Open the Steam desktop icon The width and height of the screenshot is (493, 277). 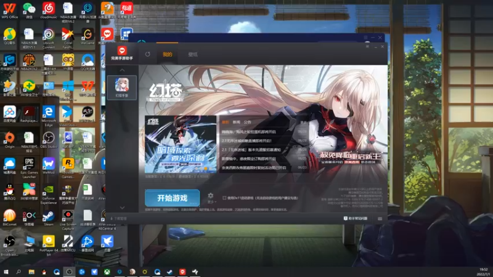[x=49, y=218]
